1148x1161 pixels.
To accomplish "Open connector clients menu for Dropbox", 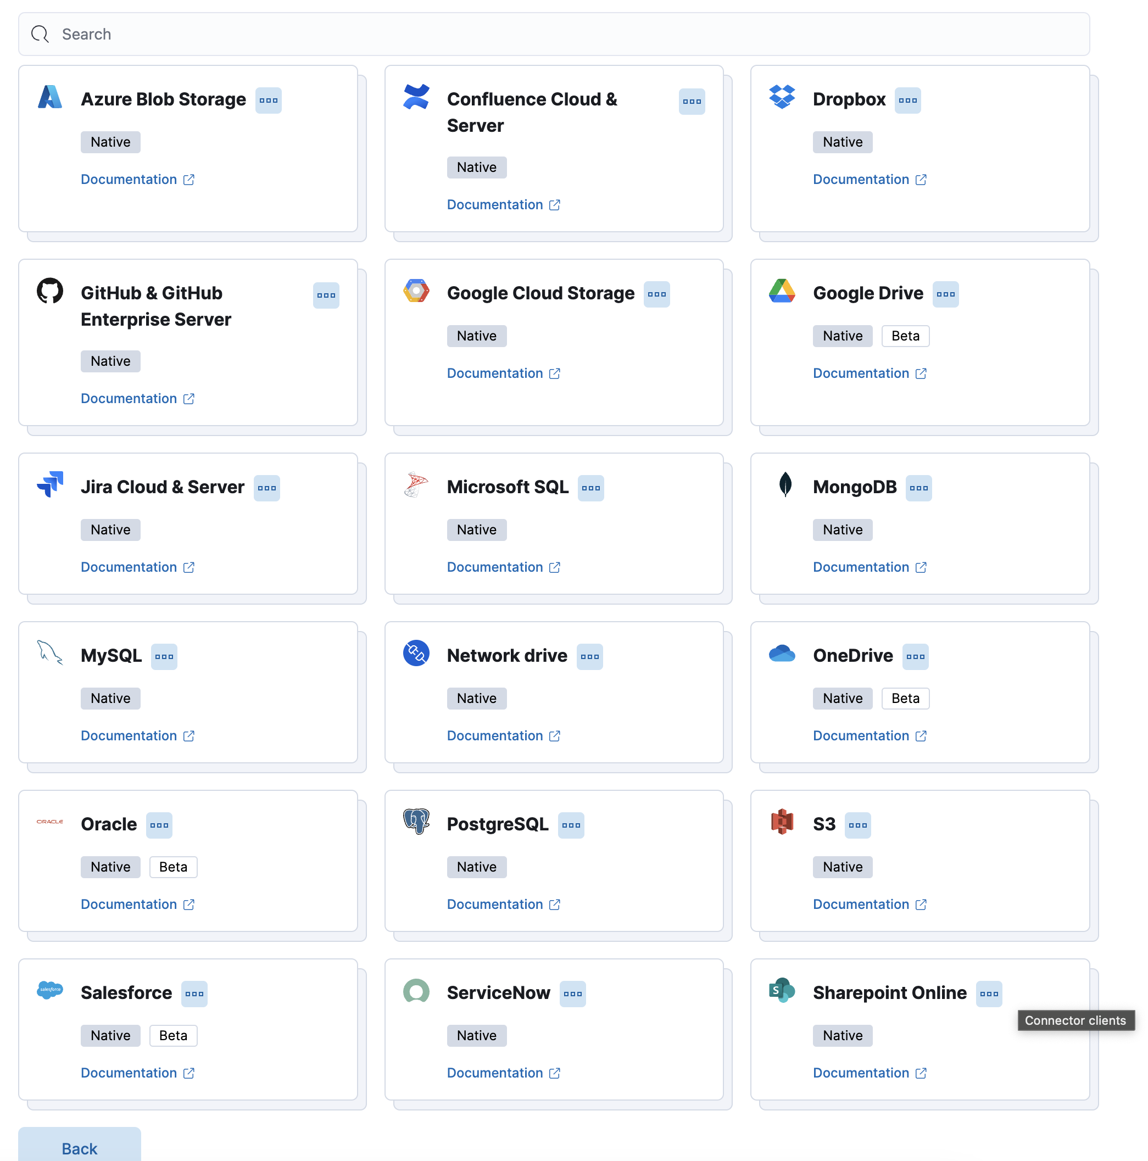I will [x=909, y=101].
